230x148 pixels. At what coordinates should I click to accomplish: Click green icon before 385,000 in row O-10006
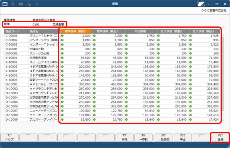pyautogui.click(x=94, y=106)
